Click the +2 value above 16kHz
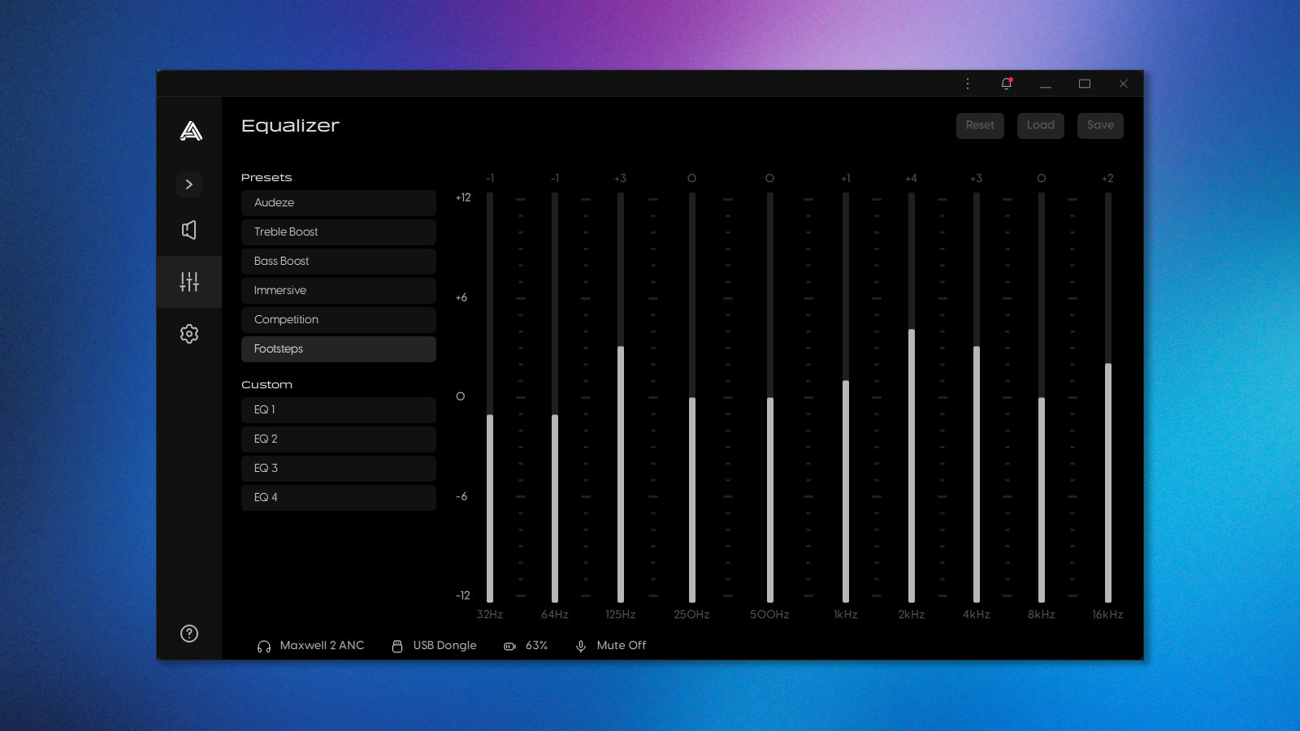 pyautogui.click(x=1107, y=179)
